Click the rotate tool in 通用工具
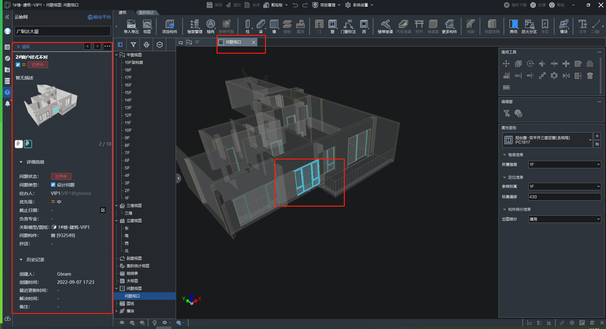606x329 pixels. pos(530,64)
